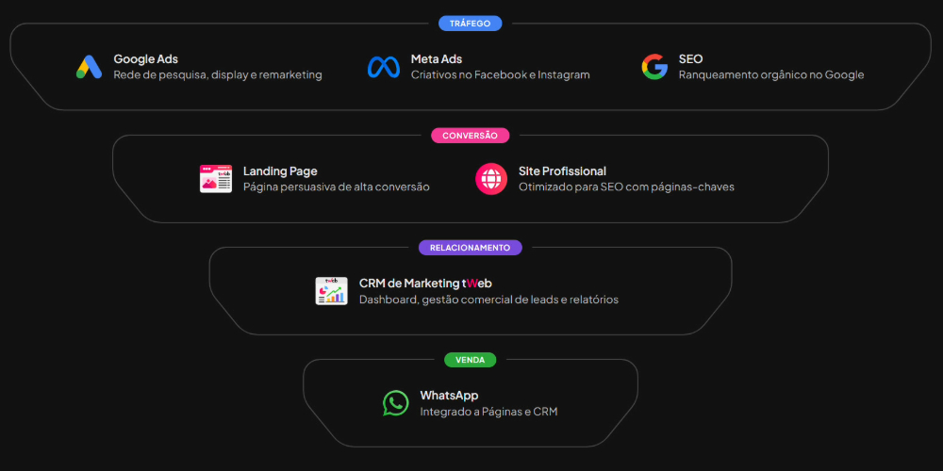Click the Landing Page thumbnail icon
The image size is (943, 471).
coord(216,179)
